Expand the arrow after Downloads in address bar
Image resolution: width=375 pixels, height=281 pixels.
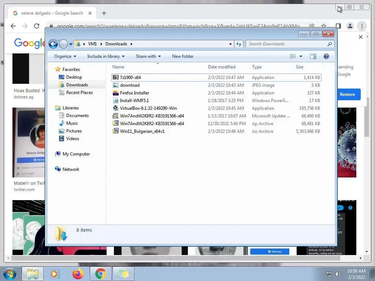(x=131, y=44)
